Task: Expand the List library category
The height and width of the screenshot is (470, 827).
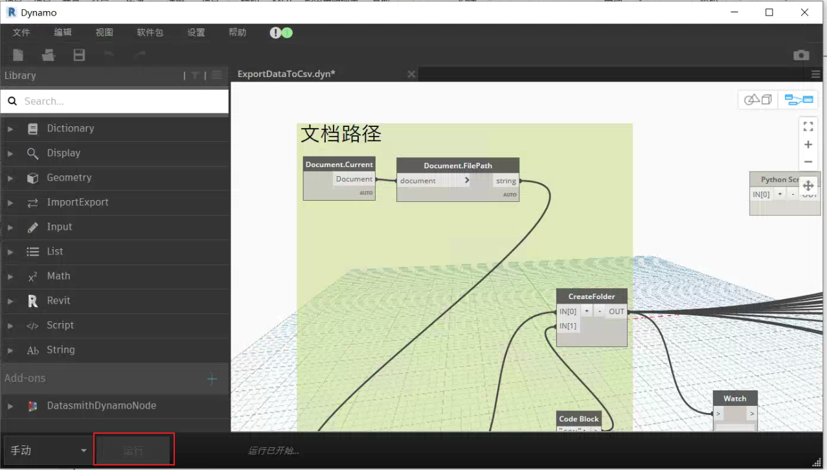Action: tap(10, 252)
